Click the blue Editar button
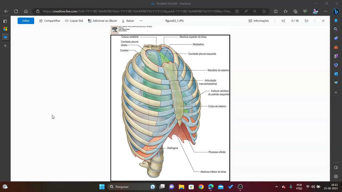 (26, 21)
